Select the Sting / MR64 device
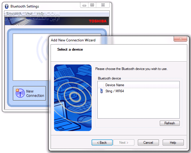 (115, 91)
